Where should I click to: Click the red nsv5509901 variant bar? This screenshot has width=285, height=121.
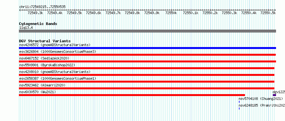(x=147, y=68)
